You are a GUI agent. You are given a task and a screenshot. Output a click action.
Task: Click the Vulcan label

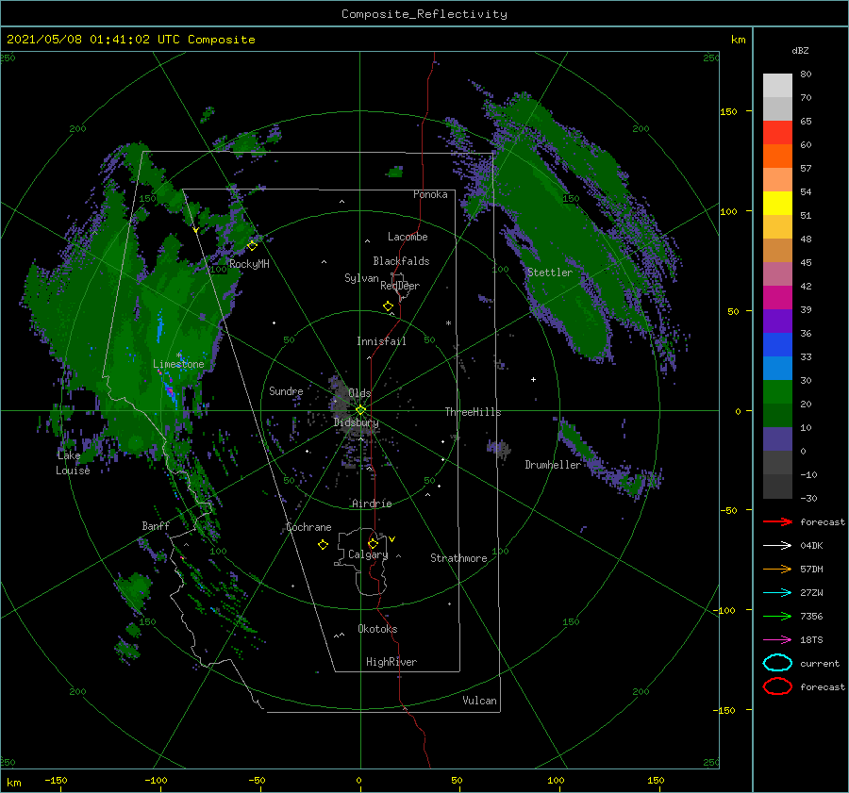point(479,701)
